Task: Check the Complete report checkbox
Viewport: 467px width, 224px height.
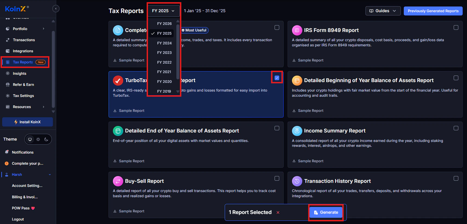Action: 277,28
